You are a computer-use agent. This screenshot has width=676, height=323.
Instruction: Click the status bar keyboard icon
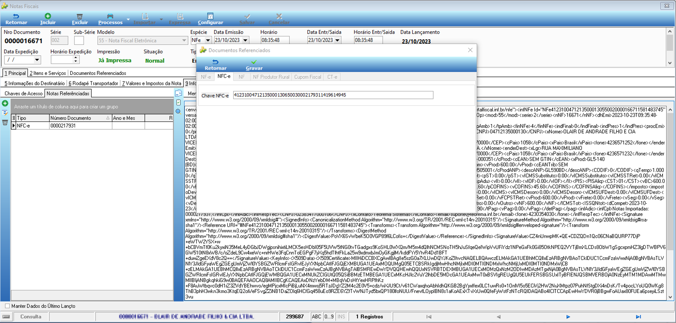7,317
